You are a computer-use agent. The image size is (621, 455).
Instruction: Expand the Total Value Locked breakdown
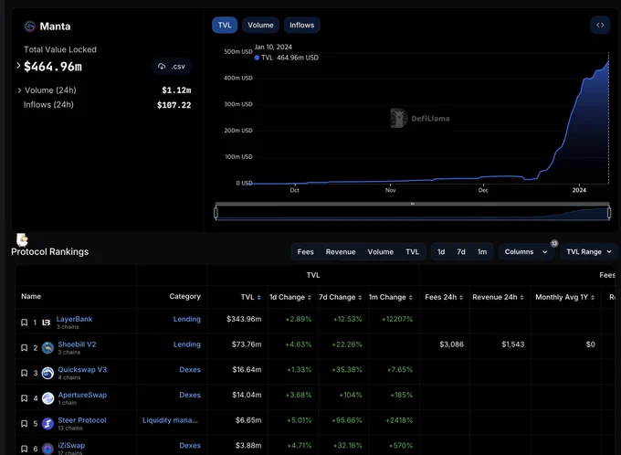[x=18, y=66]
